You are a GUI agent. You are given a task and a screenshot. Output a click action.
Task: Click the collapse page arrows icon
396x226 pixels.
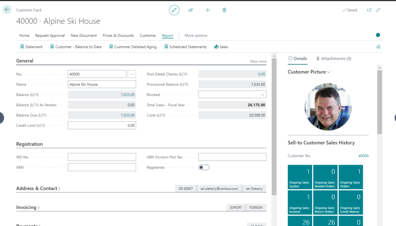coord(378,10)
